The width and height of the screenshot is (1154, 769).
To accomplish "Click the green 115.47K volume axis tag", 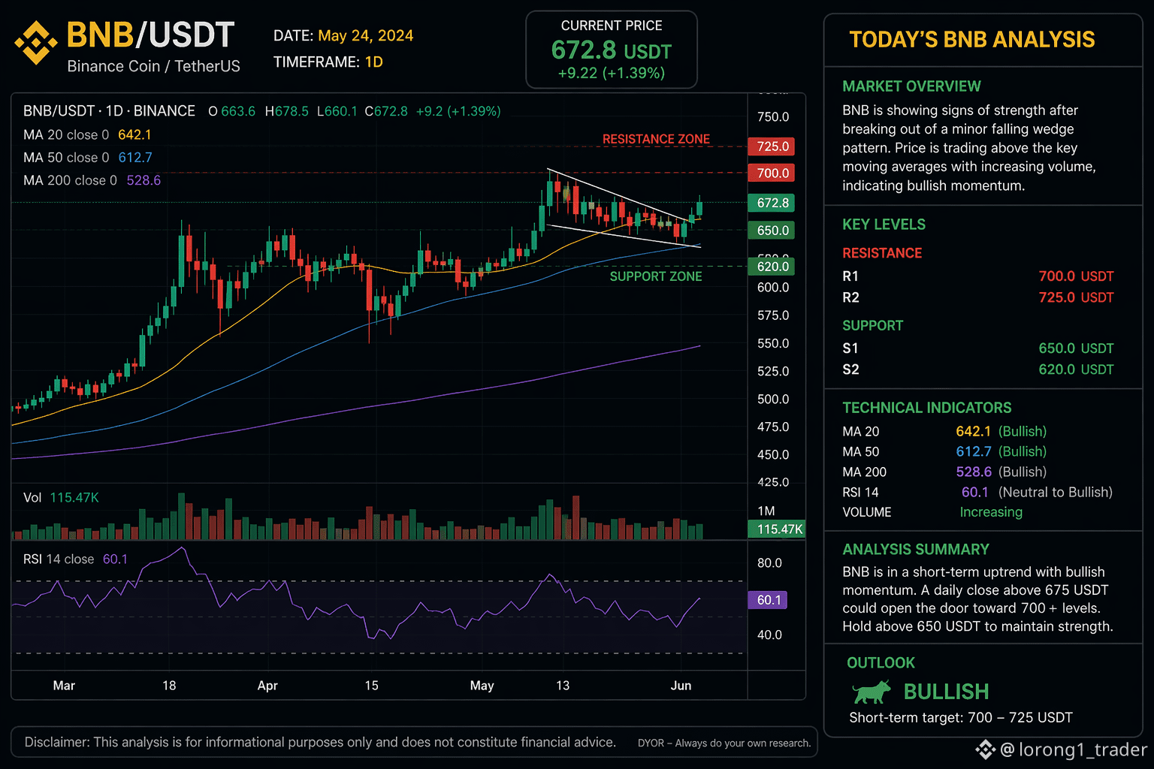I will tap(778, 529).
